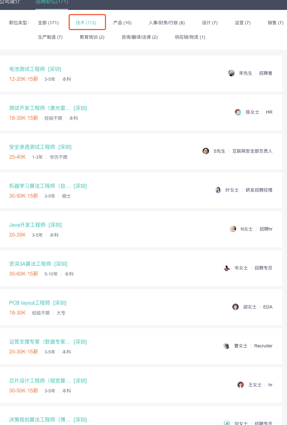Click 王女士's avatar icon

(x=241, y=385)
